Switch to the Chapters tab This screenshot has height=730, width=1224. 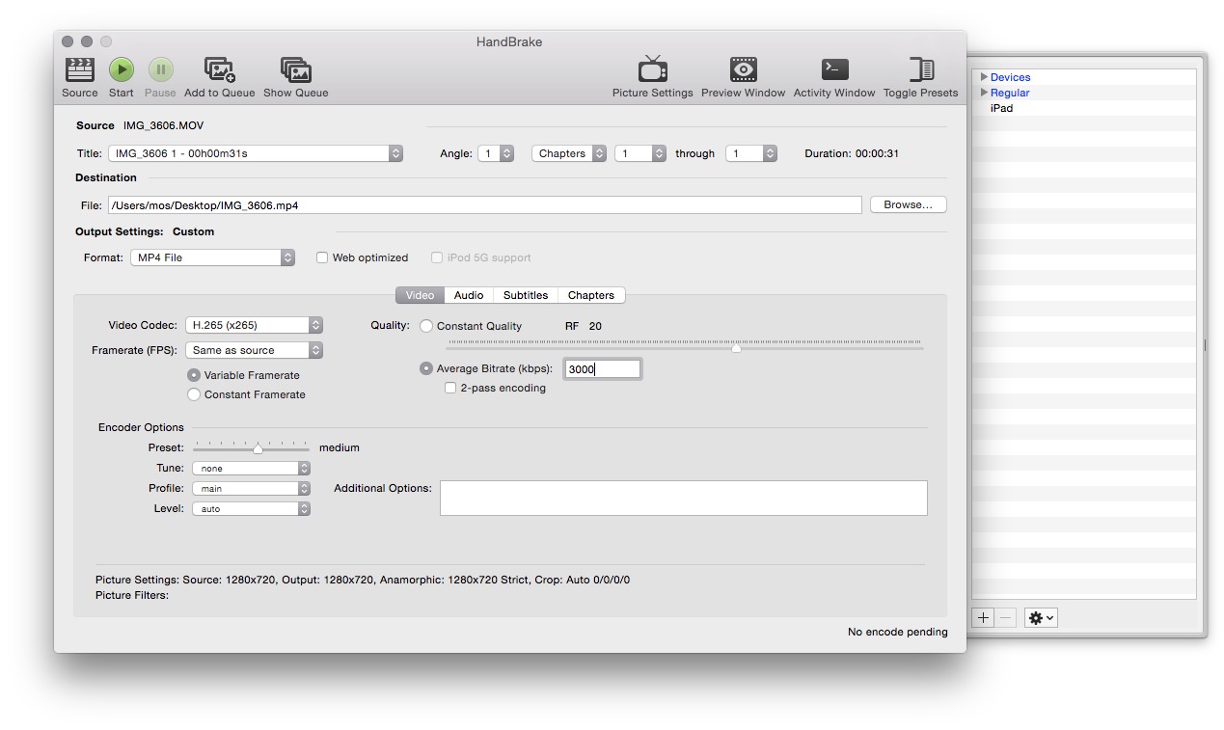tap(591, 295)
